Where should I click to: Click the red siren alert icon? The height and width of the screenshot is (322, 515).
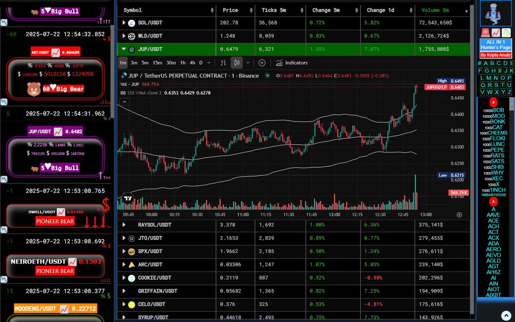point(485,33)
